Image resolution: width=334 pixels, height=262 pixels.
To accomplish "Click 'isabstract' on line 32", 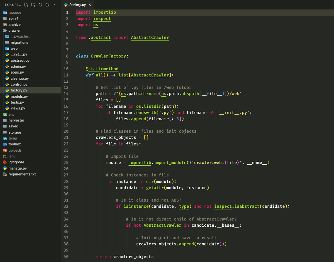I will (x=247, y=206).
